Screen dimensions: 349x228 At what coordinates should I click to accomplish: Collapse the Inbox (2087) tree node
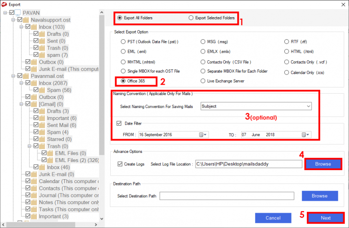(22, 83)
